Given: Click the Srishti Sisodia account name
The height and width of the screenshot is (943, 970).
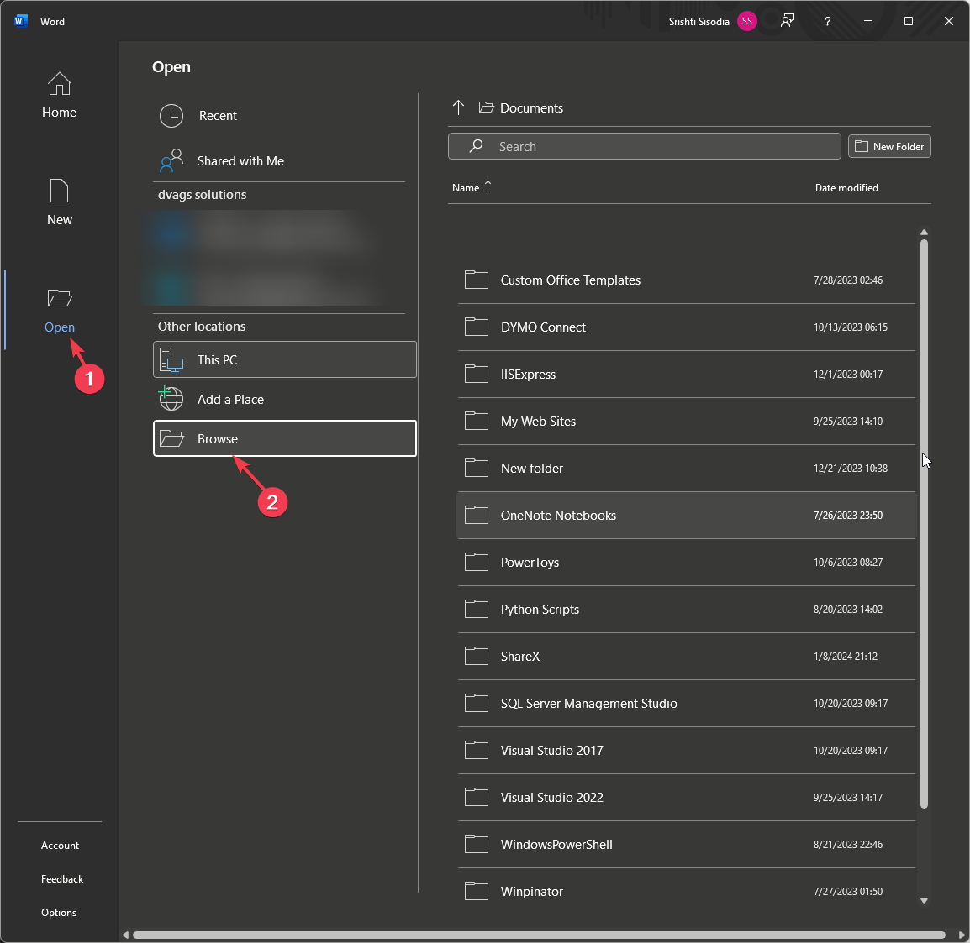Looking at the screenshot, I should 699,22.
